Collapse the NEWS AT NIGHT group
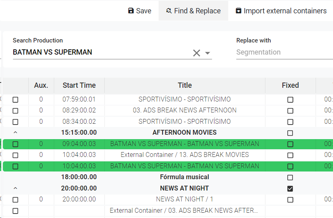Viewport: 333px width, 218px height. (x=15, y=188)
